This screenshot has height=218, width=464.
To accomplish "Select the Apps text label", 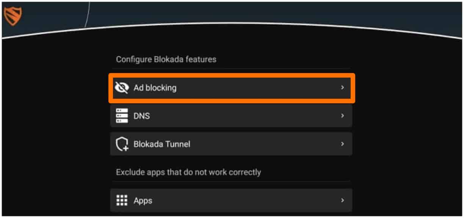I will click(x=143, y=200).
